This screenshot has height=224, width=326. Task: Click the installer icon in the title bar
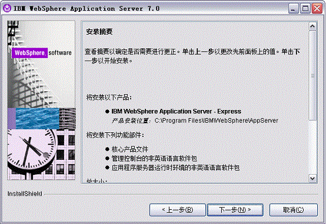click(x=7, y=8)
